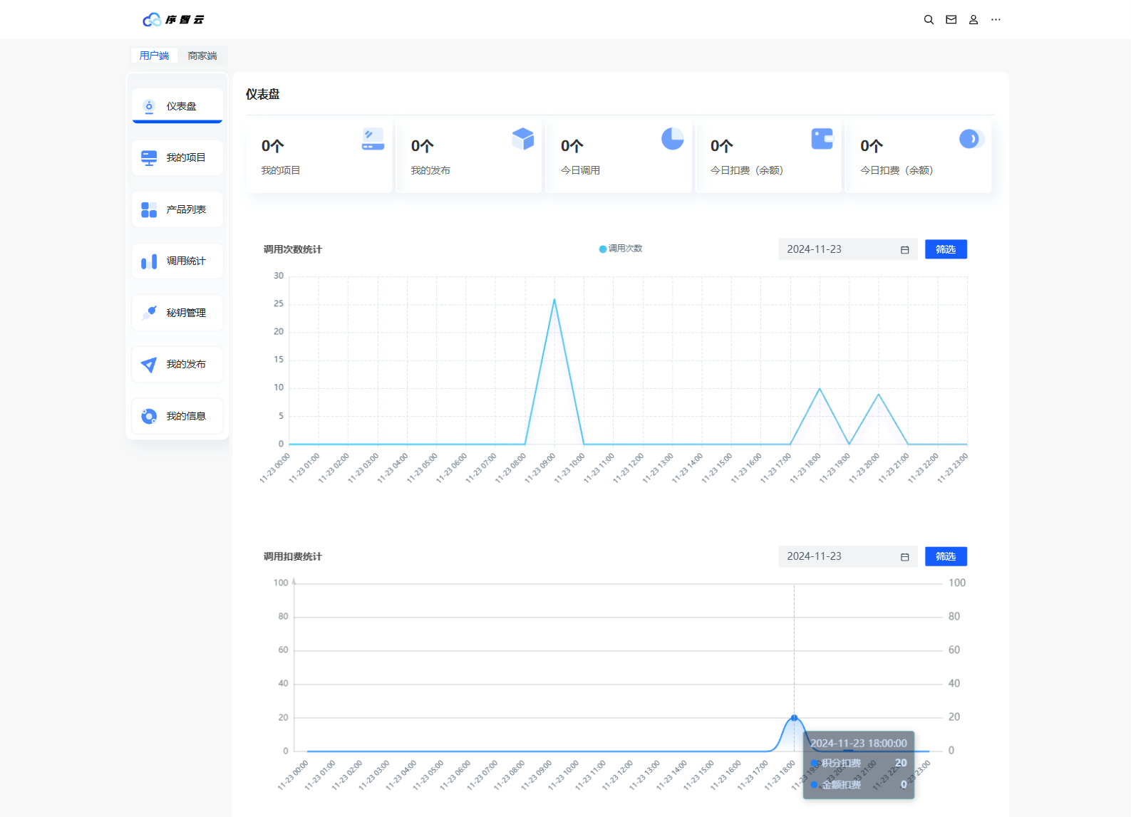This screenshot has height=817, width=1131.
Task: Click the 18:00 data point on fee chart
Action: 794,718
